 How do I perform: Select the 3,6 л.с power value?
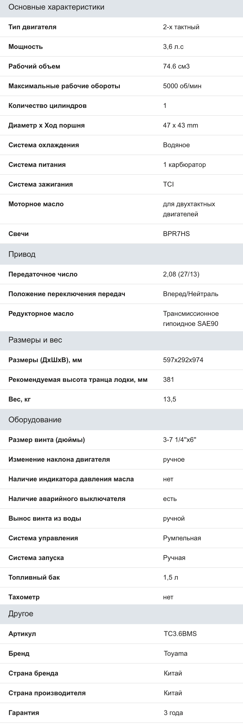pyautogui.click(x=173, y=47)
